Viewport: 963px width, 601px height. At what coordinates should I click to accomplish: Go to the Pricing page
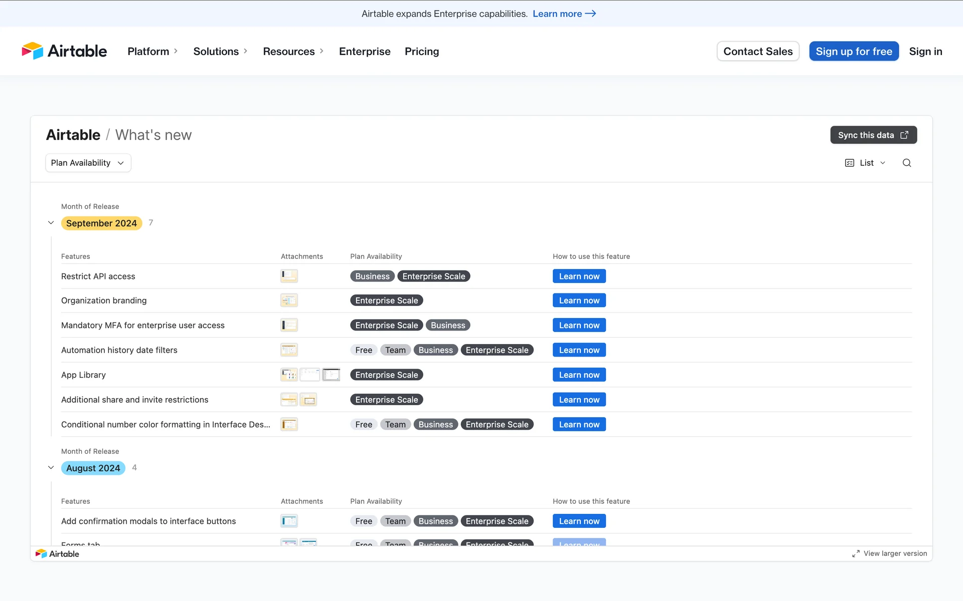(421, 51)
